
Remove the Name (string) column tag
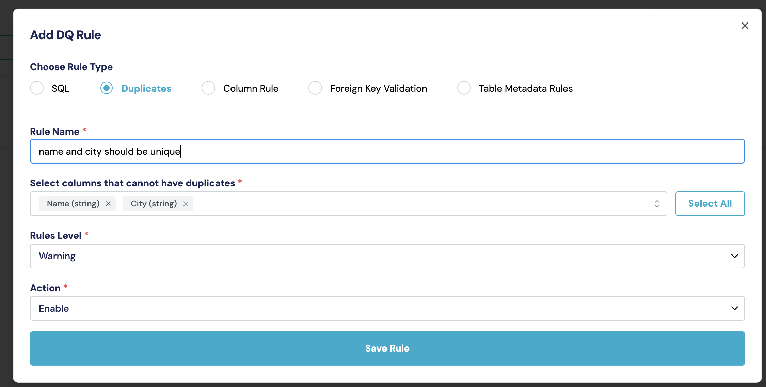[x=108, y=204]
